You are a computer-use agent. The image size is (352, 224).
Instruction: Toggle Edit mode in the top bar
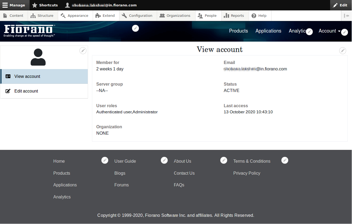pos(340,5)
